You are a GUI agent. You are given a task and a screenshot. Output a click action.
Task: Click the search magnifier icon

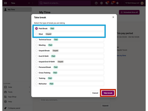pyautogui.click(x=41, y=3)
